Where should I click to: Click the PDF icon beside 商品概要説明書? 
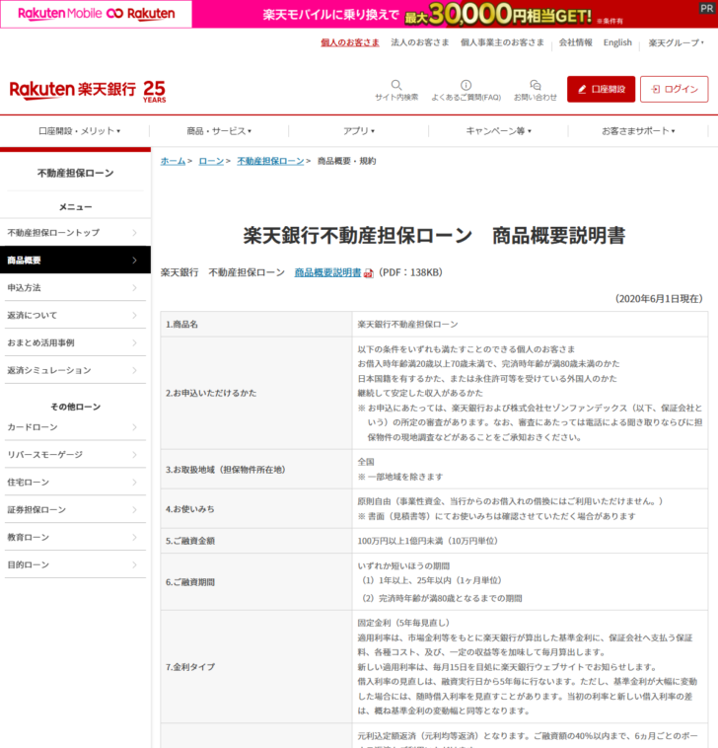point(369,273)
